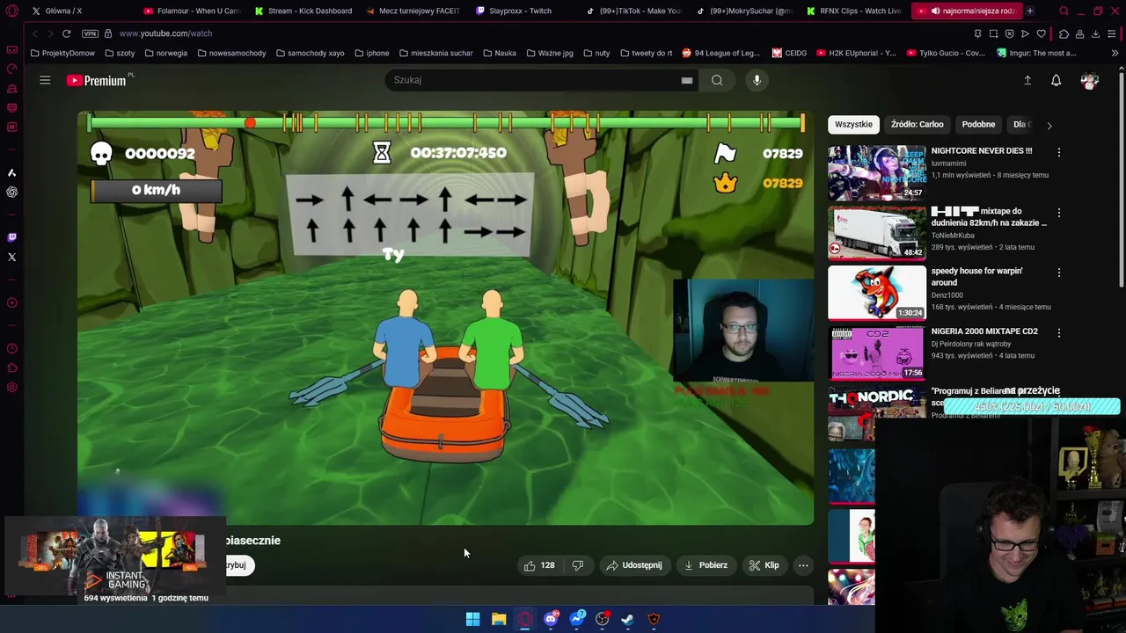Open options for NIGERIA 2000 MIXTAPE CD2 video
The image size is (1126, 633).
point(1059,332)
